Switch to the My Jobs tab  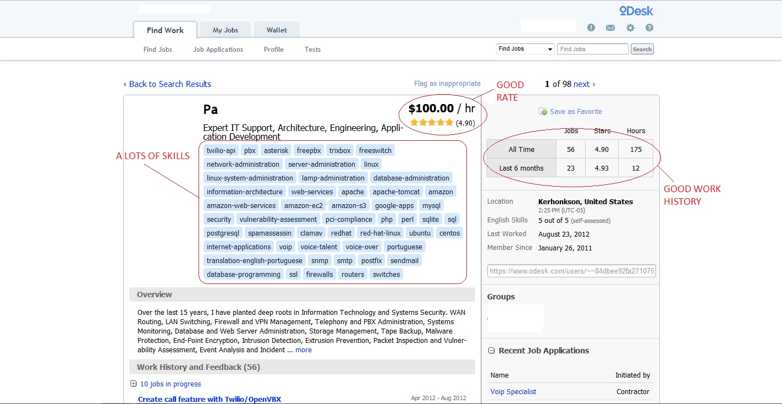225,30
